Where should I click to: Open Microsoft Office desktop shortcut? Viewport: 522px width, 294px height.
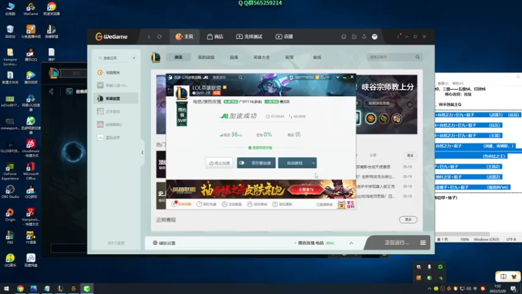click(x=31, y=171)
